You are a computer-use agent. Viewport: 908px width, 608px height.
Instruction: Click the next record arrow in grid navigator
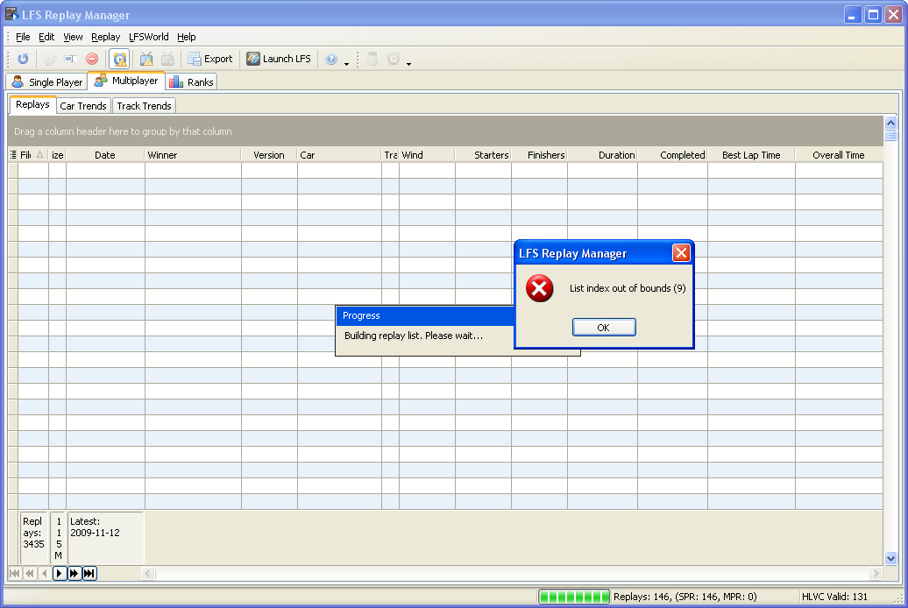(59, 573)
